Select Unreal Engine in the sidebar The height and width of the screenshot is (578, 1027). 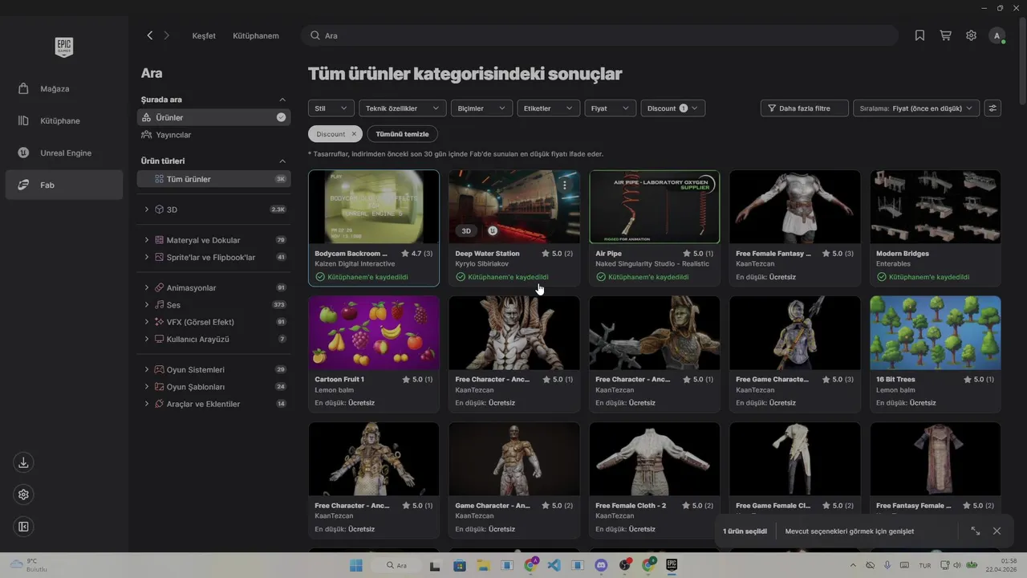pos(64,153)
